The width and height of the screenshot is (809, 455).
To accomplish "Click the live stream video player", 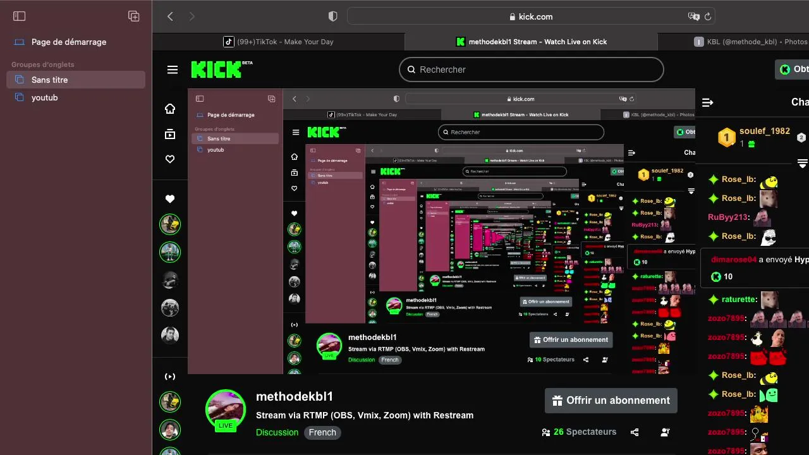I will coord(441,231).
